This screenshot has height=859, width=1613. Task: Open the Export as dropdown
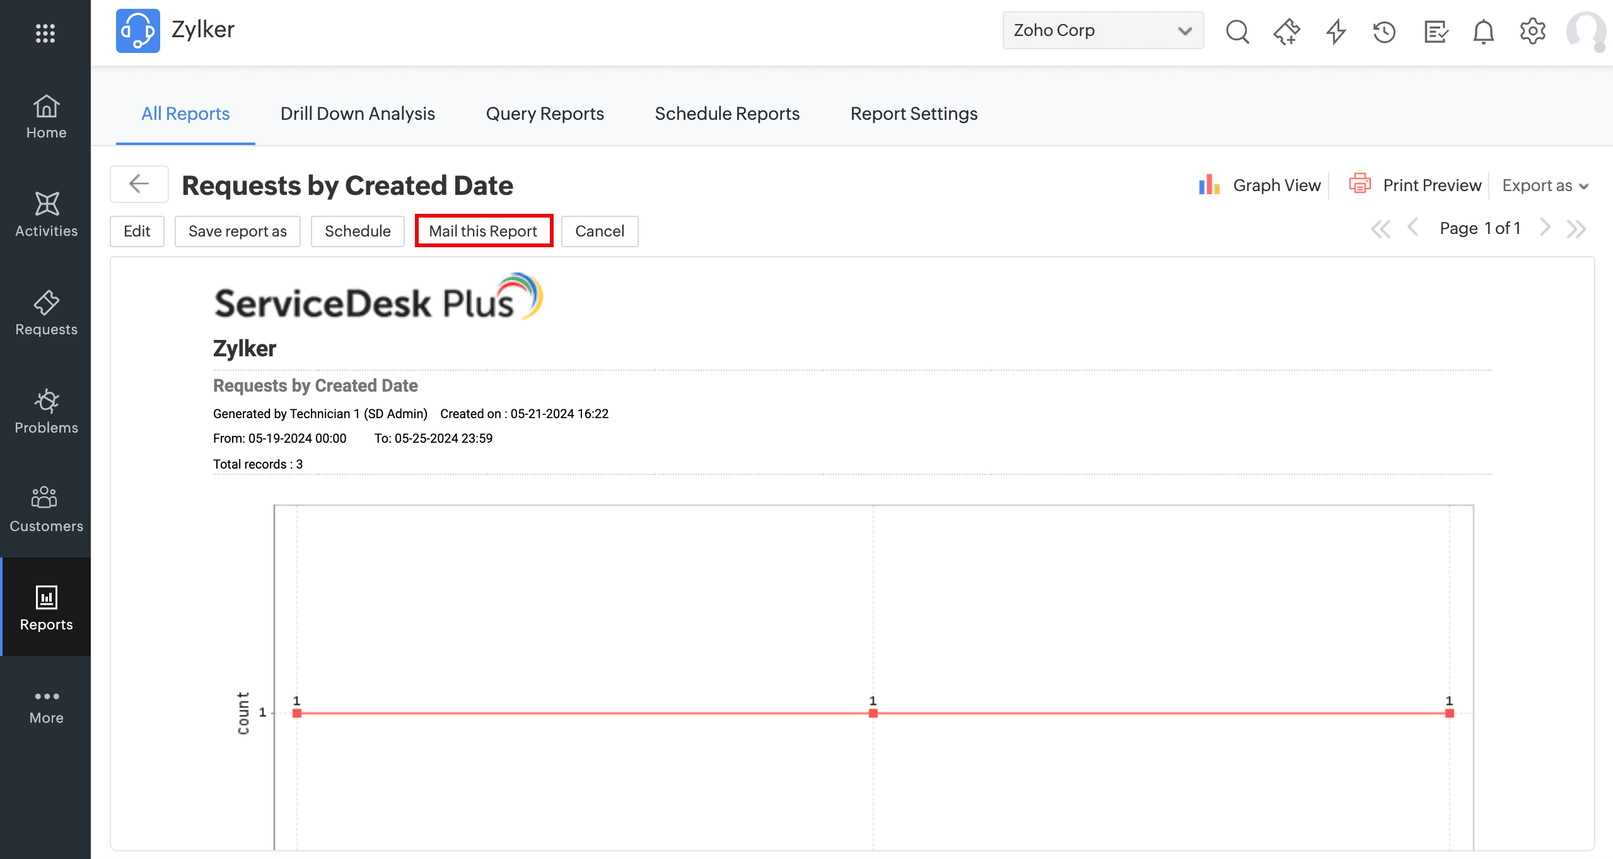1545,185
